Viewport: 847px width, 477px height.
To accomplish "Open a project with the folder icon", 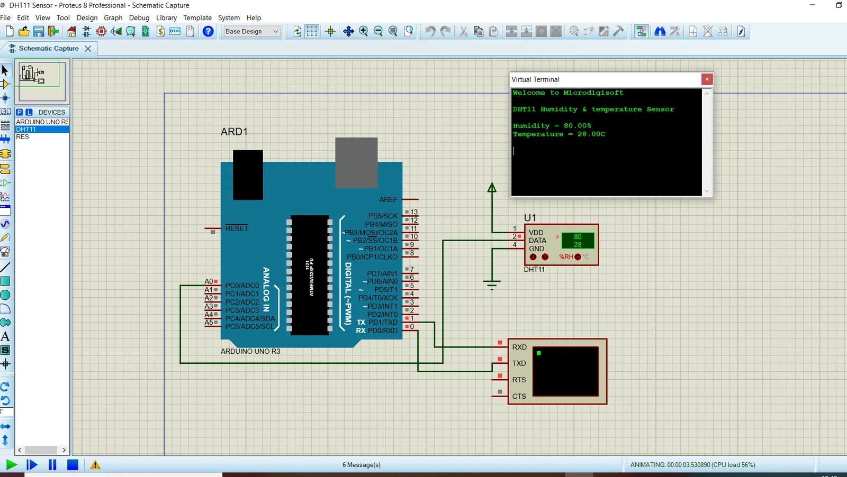I will tap(24, 31).
